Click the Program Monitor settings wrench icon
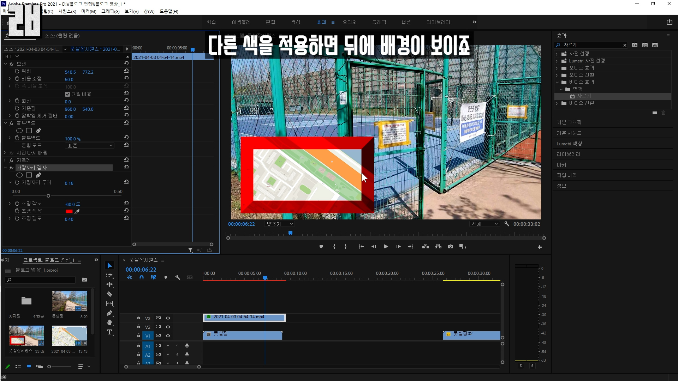 pyautogui.click(x=507, y=224)
